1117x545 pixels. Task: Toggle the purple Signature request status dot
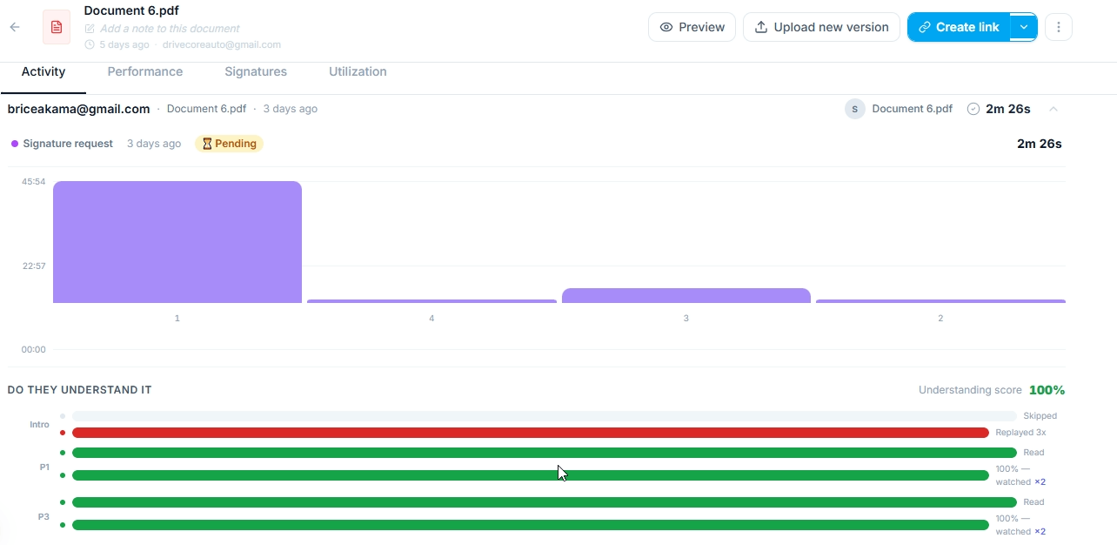13,143
